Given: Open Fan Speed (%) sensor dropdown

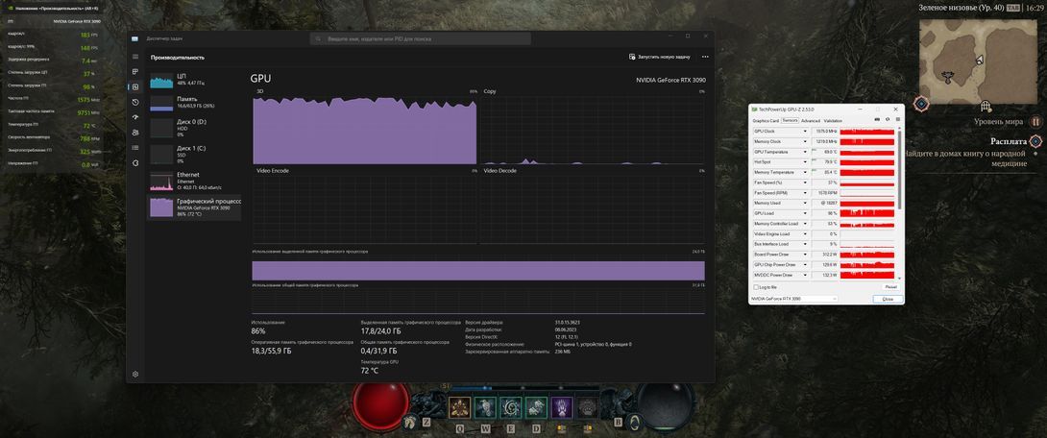Looking at the screenshot, I should (x=805, y=182).
